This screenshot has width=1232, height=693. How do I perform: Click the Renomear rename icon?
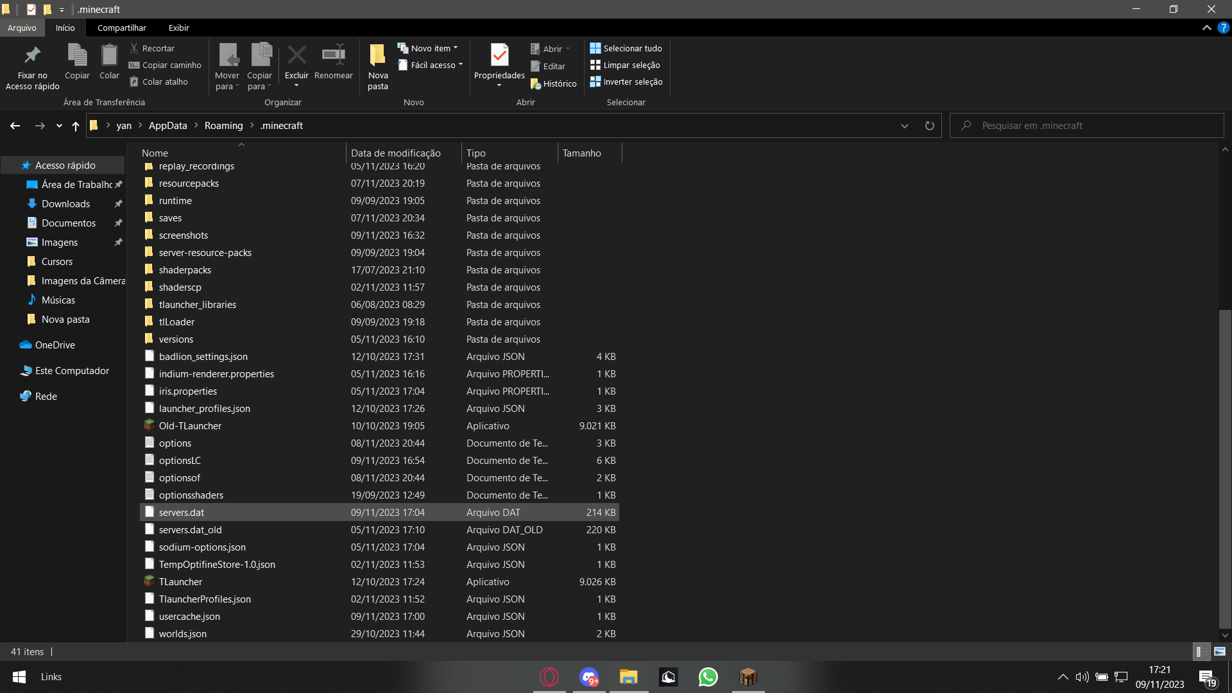click(x=334, y=62)
